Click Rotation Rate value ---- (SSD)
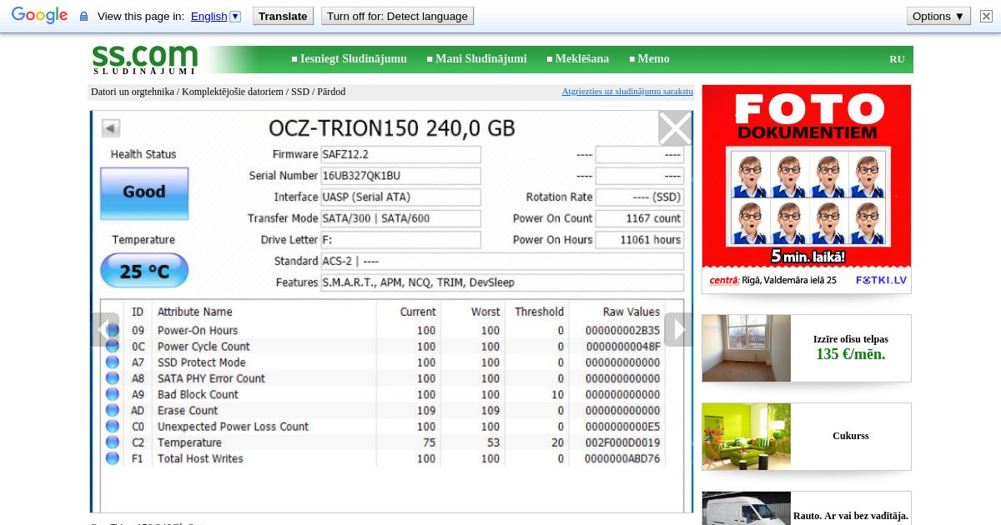Image resolution: width=1001 pixels, height=525 pixels. click(640, 197)
